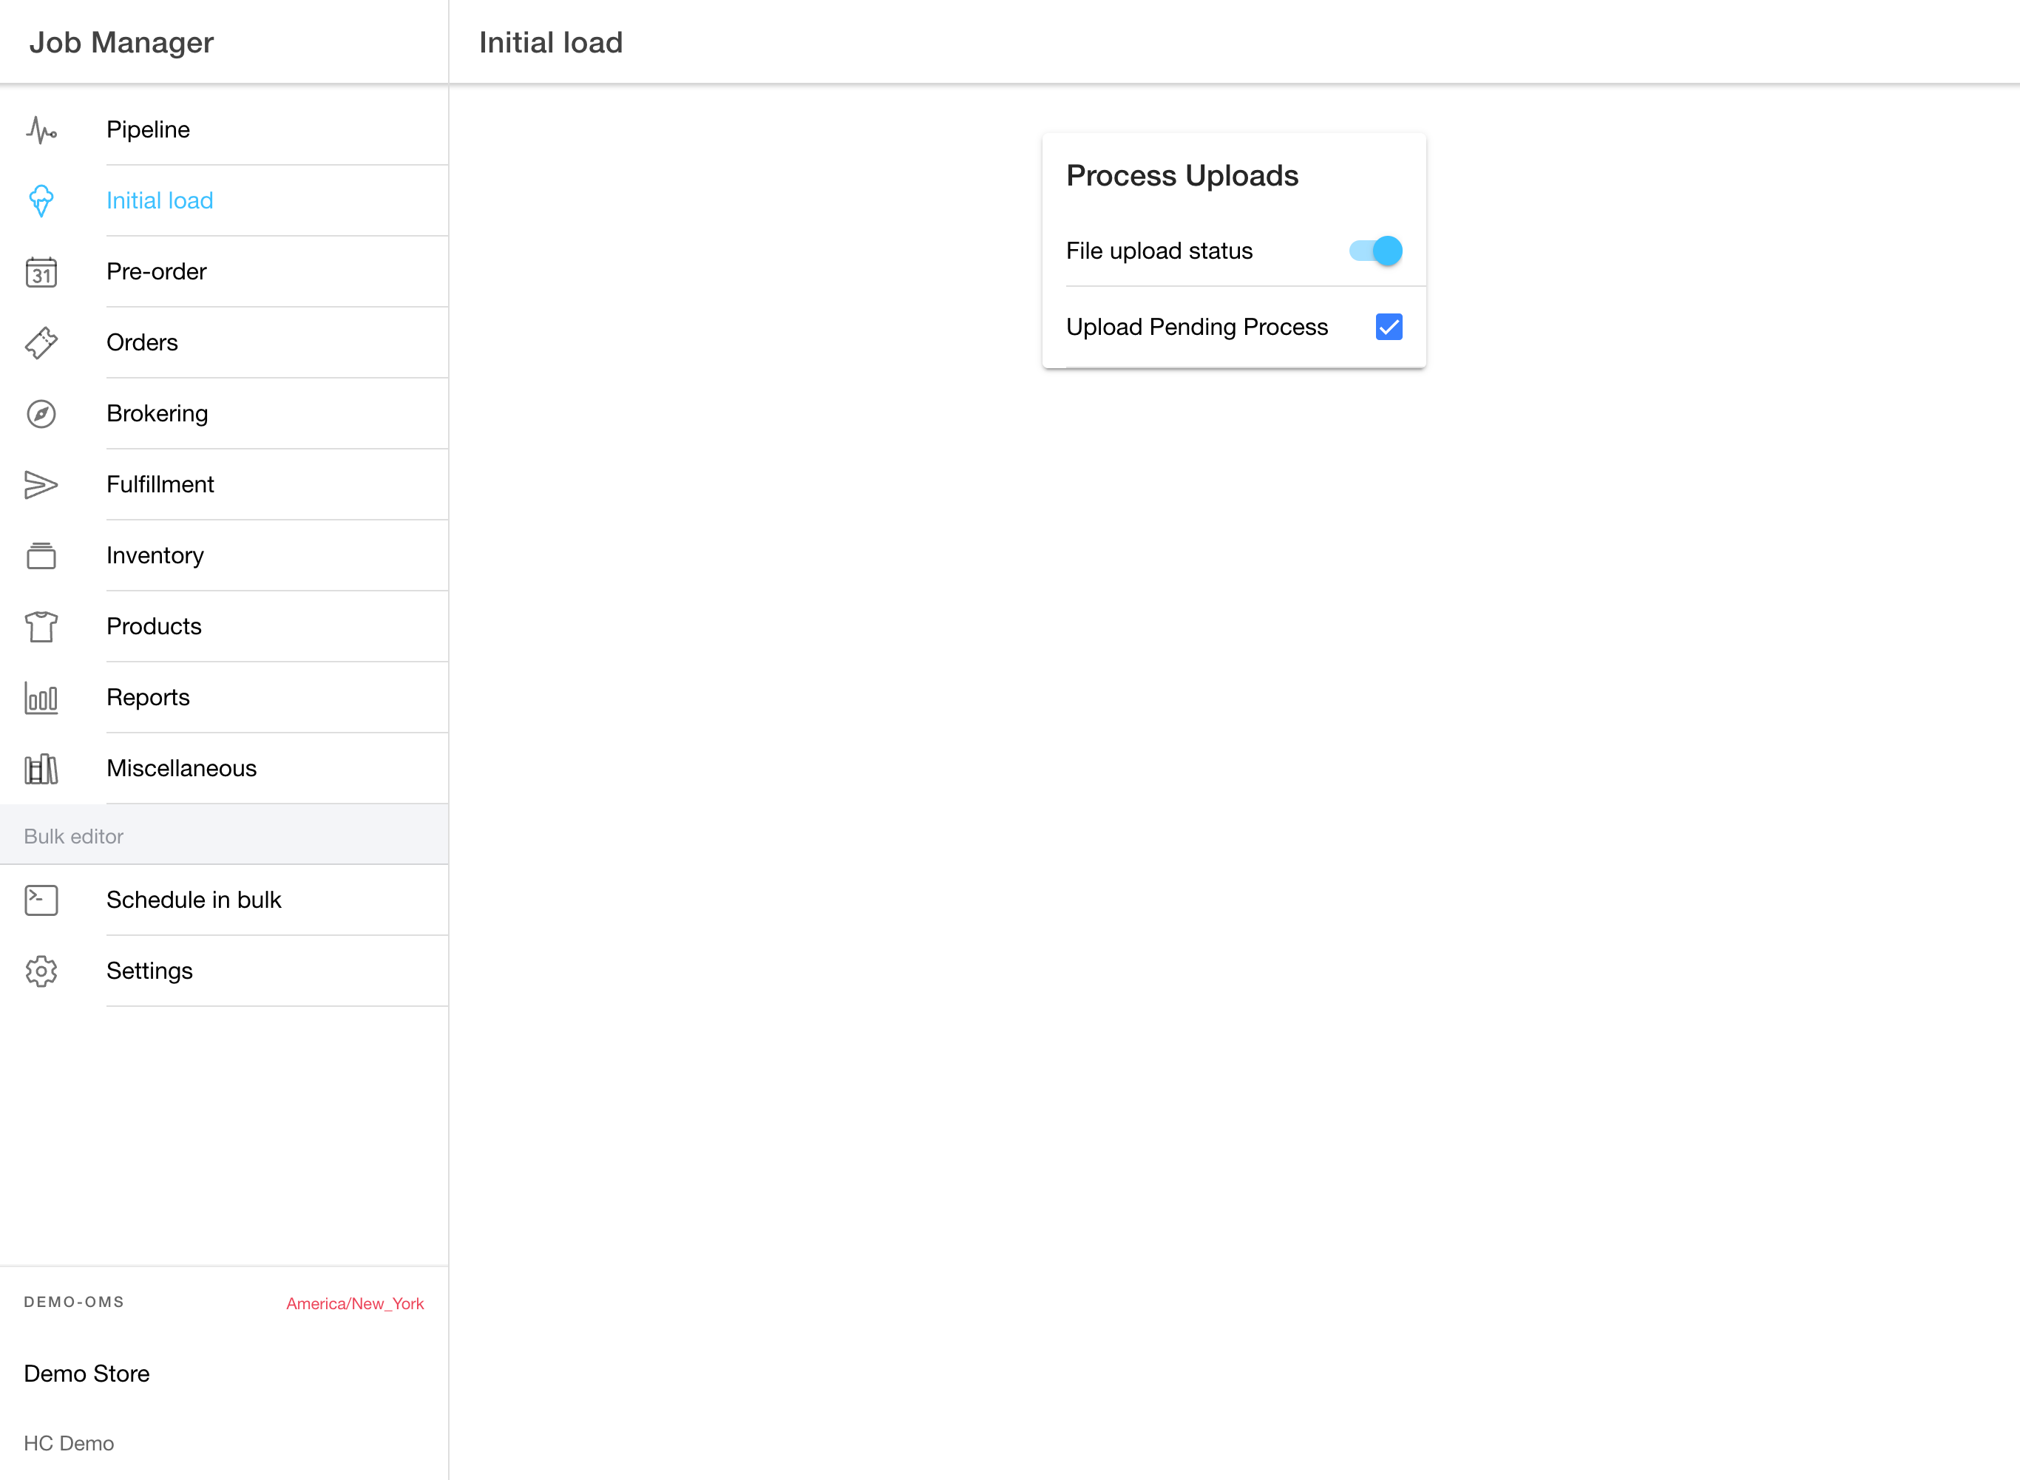Click the Products t-shirt icon
This screenshot has height=1480, width=2020.
point(41,626)
